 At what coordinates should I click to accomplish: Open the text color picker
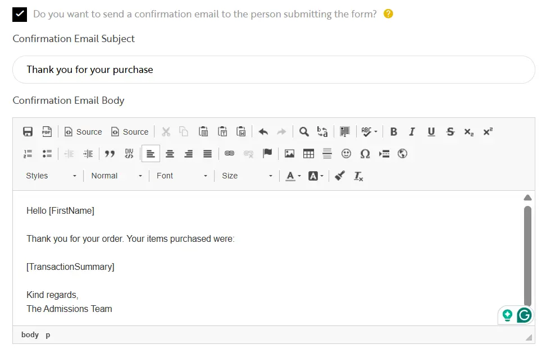[x=292, y=176]
